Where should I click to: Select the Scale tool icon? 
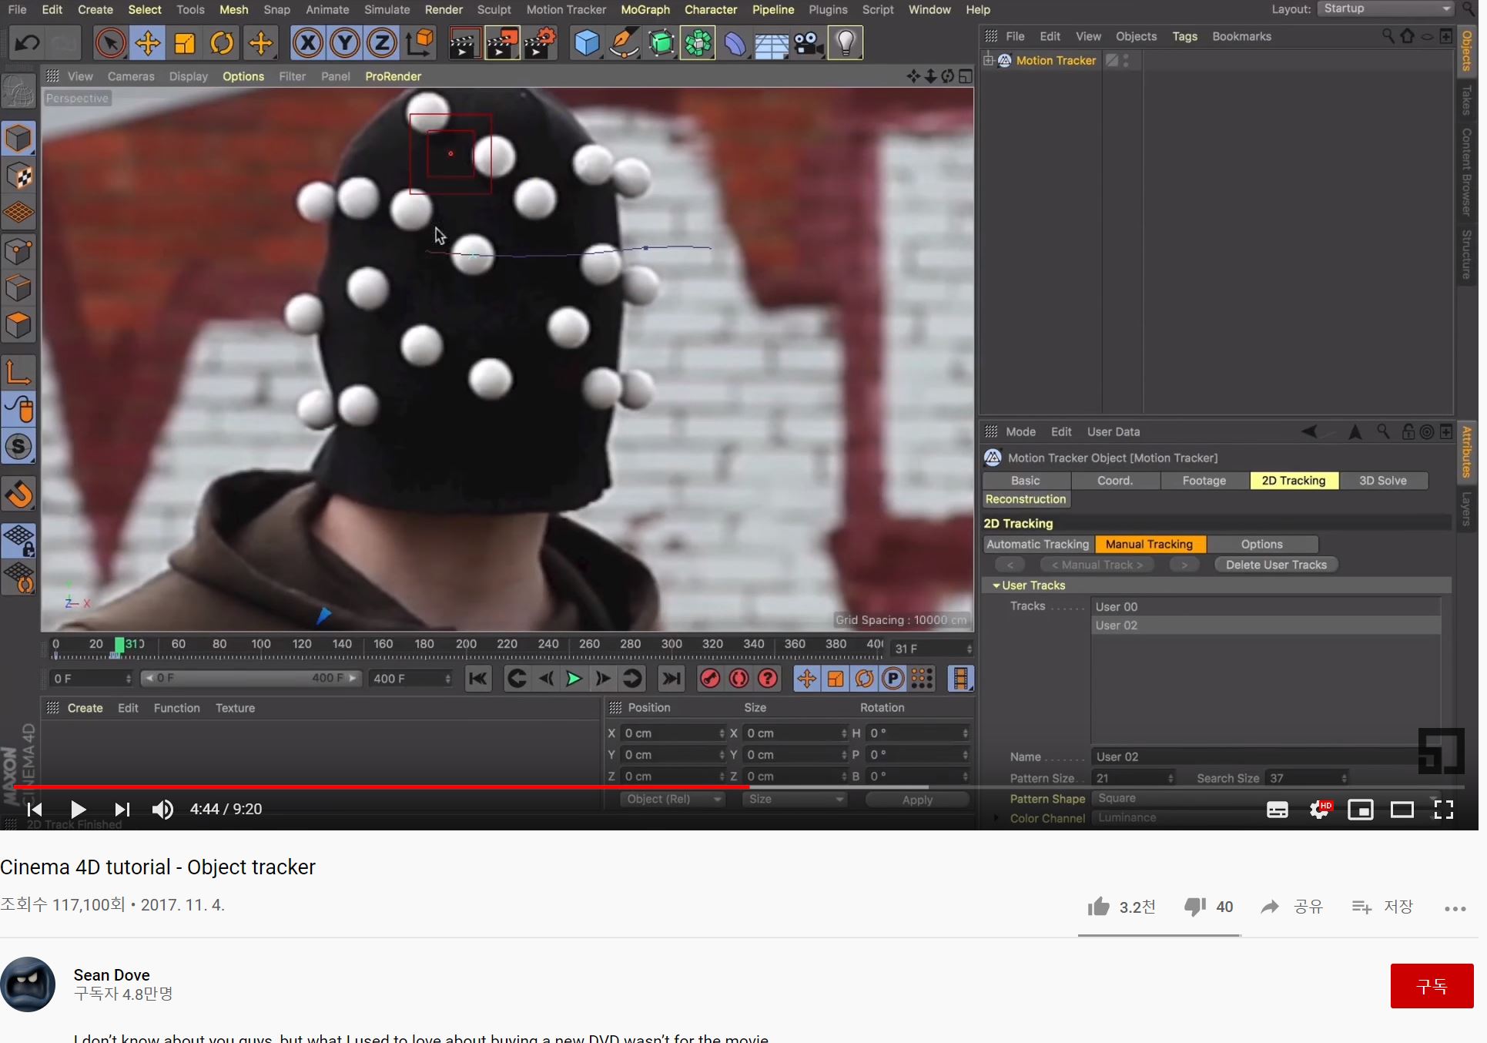click(185, 43)
